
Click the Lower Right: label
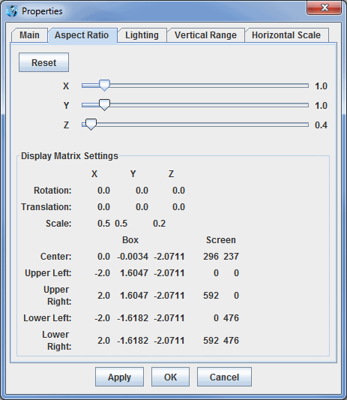(57, 340)
